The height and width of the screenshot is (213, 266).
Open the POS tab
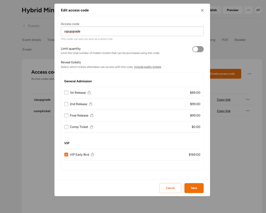[x=225, y=40]
